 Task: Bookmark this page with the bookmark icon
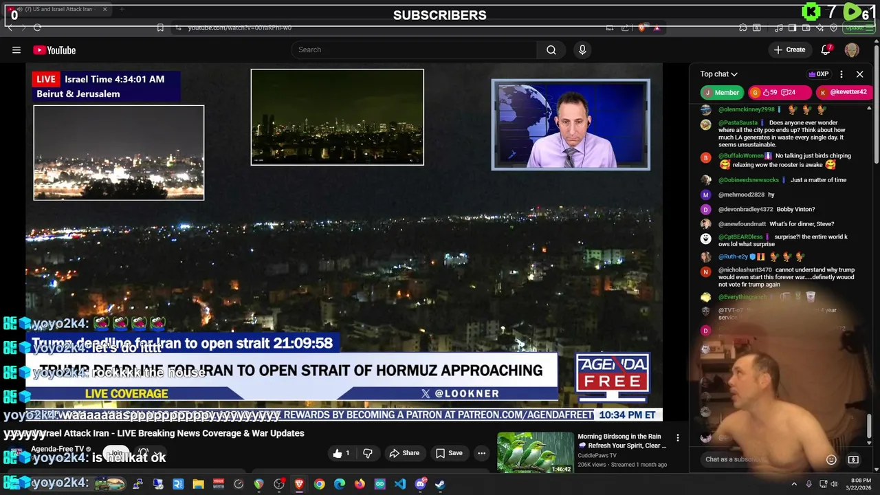pos(160,27)
